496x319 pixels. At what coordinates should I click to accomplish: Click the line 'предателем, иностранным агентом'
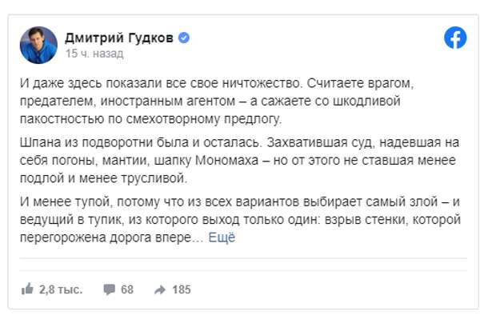210,102
